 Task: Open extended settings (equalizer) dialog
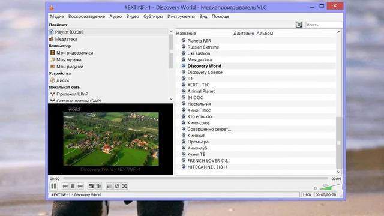tap(98, 187)
